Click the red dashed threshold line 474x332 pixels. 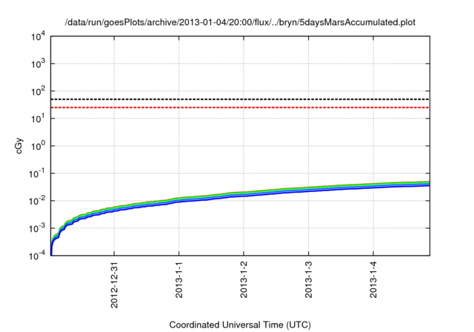click(240, 107)
